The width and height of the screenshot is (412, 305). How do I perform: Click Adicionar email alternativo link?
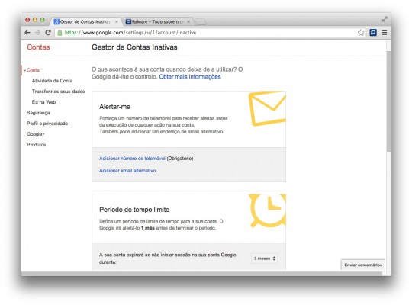click(x=127, y=171)
